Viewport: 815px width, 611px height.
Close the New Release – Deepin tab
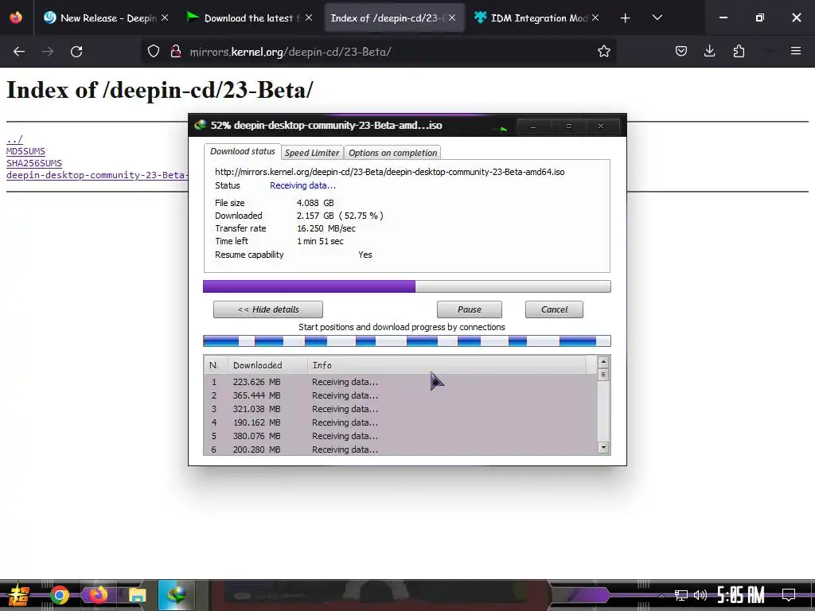(165, 18)
